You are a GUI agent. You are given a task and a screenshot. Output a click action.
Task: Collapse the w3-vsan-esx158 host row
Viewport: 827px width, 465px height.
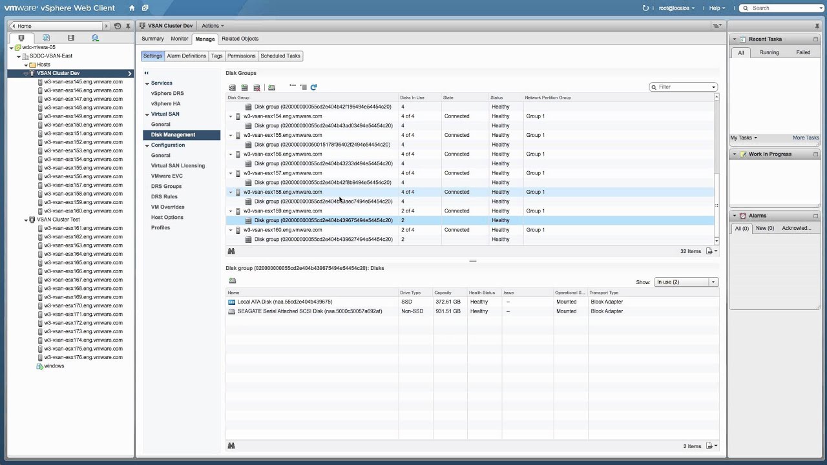click(231, 192)
